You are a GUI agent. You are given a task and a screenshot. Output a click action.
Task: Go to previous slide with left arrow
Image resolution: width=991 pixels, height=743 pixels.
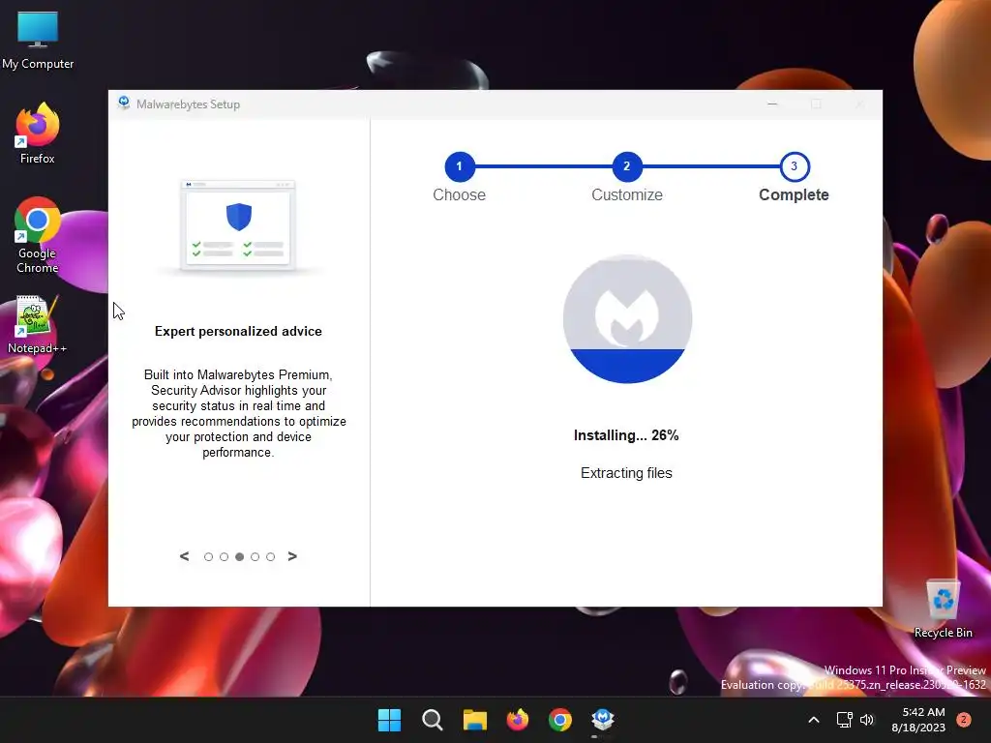[184, 556]
